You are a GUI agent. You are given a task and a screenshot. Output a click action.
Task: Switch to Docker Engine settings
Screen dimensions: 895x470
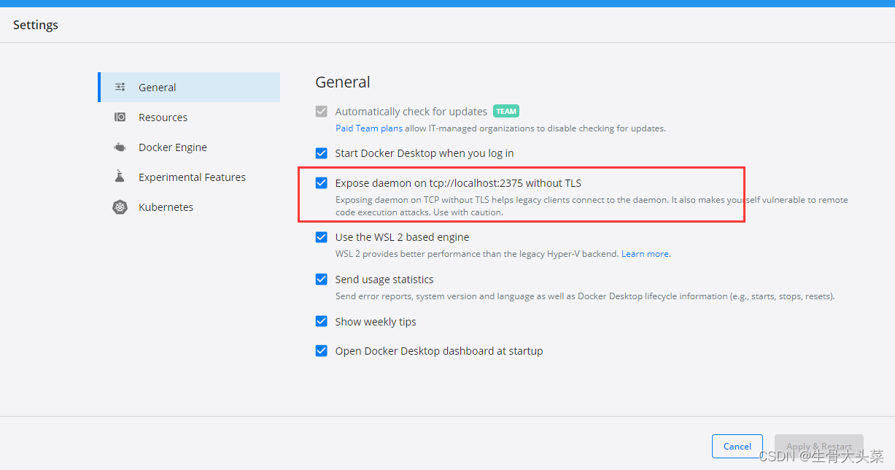click(x=173, y=147)
